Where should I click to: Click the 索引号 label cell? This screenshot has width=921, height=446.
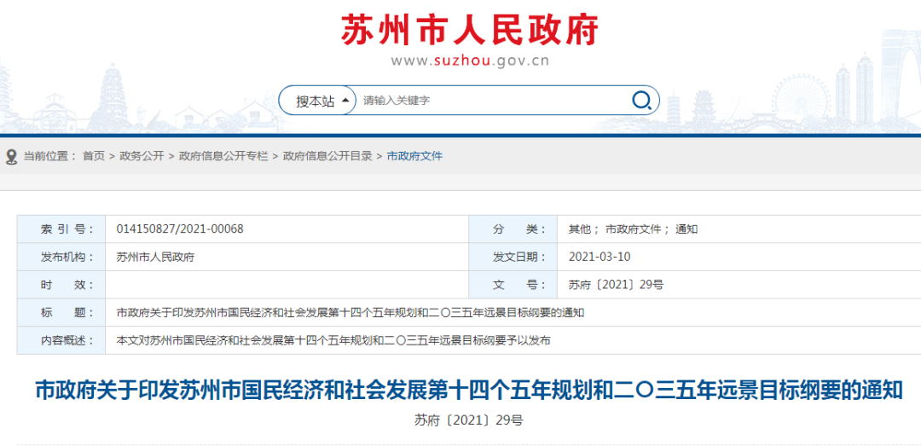[61, 229]
